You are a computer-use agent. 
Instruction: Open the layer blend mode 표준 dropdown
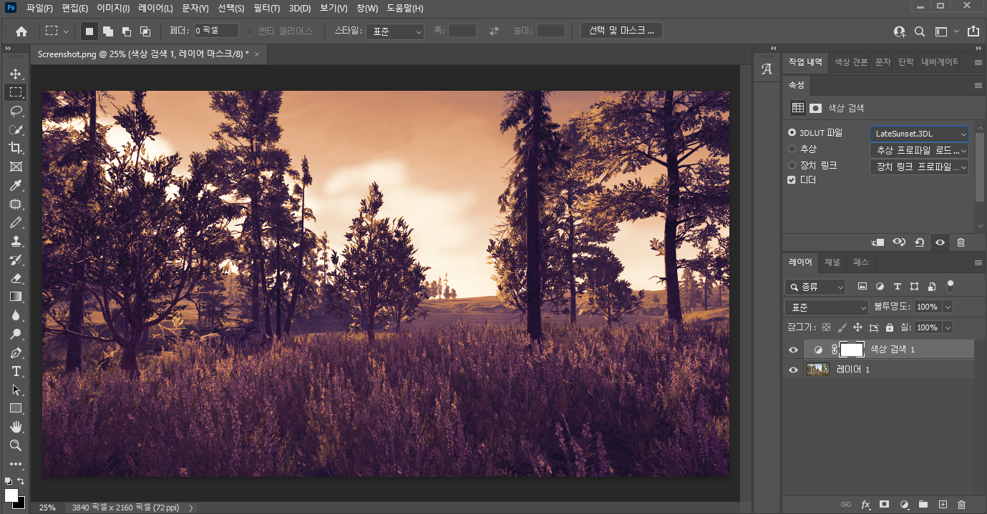click(x=827, y=307)
